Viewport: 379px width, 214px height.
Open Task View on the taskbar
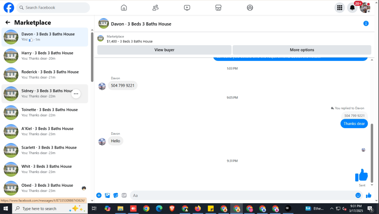point(94,208)
